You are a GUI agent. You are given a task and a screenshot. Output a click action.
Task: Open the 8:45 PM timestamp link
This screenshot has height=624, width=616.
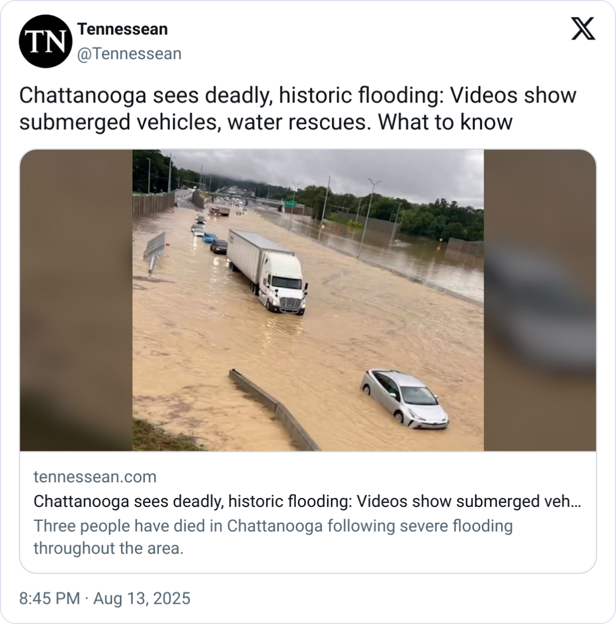coord(50,598)
